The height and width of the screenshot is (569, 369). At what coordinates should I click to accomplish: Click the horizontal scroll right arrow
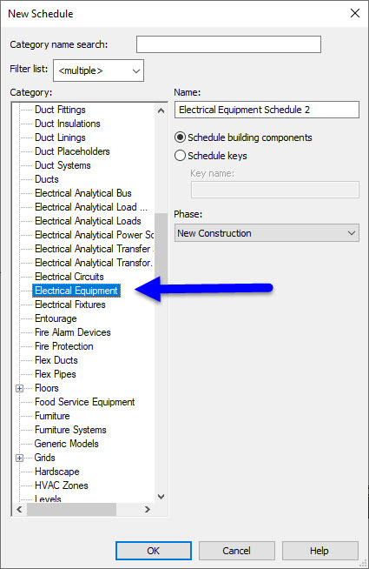click(147, 509)
